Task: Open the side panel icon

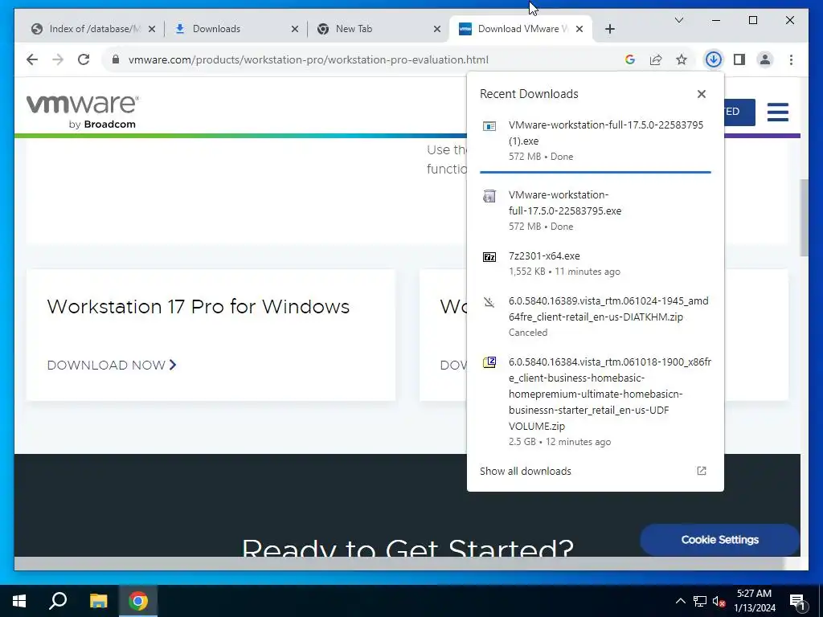Action: 739,59
